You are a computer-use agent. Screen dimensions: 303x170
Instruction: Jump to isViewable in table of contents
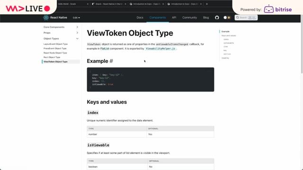click(x=229, y=43)
